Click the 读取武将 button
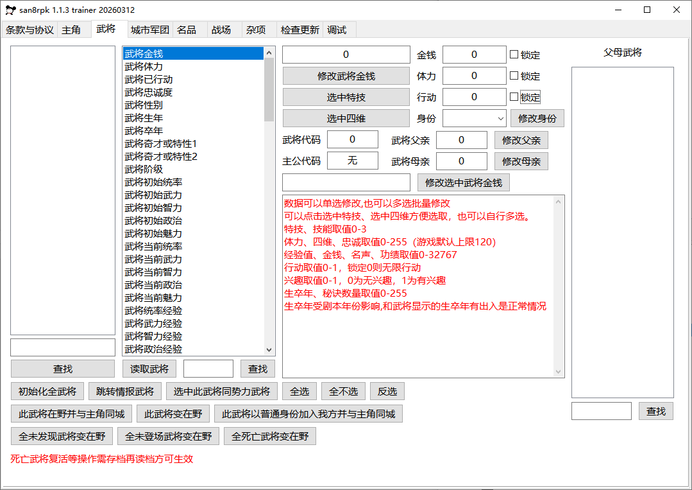Viewport: 692px width, 490px height. [149, 369]
